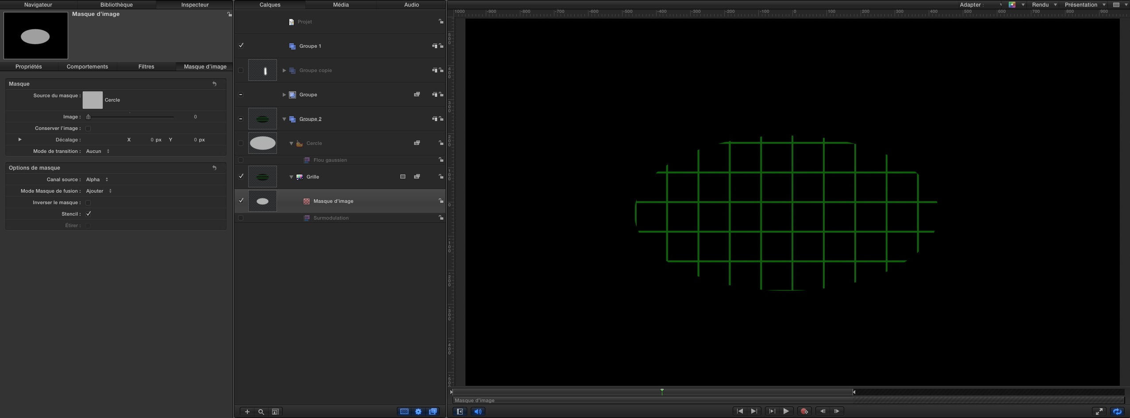The image size is (1130, 418).
Task: Open the layers search magnifier
Action: tap(261, 412)
